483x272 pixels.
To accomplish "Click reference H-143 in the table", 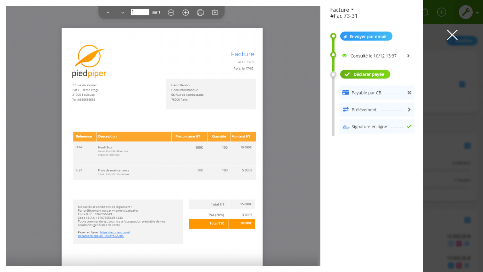I will 80,147.
